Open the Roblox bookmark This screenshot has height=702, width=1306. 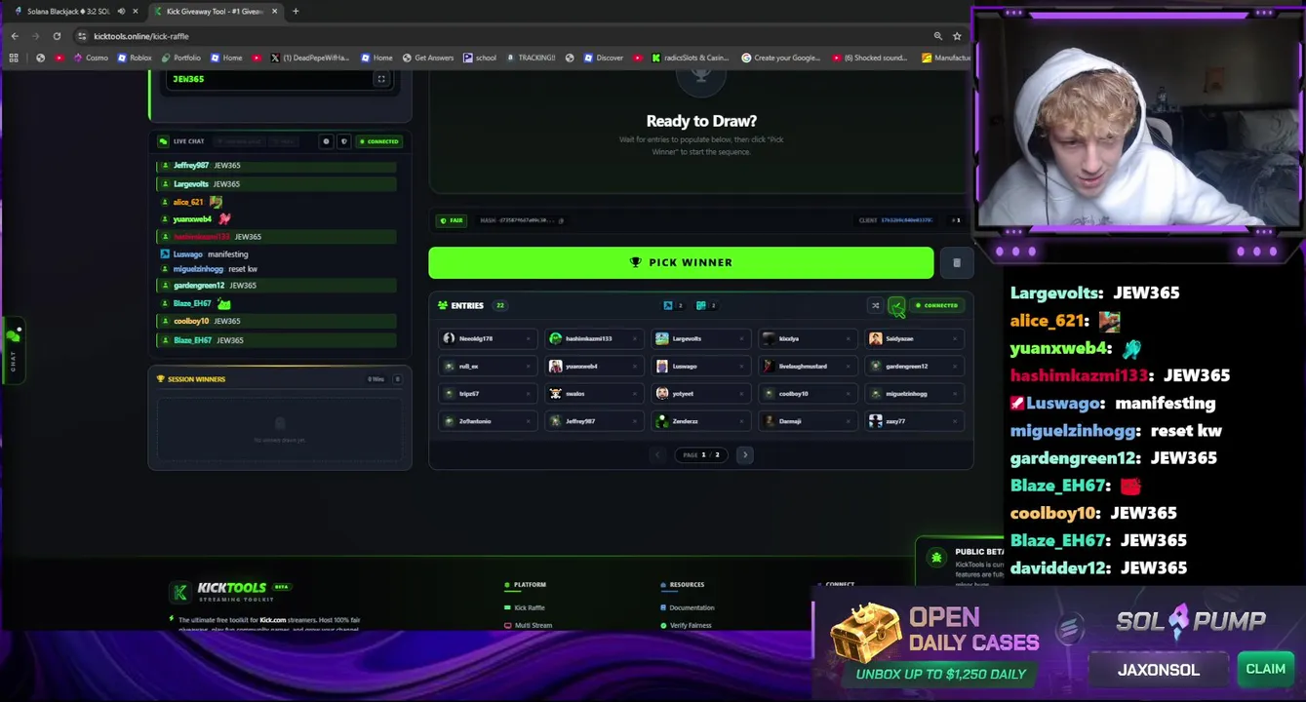(135, 58)
